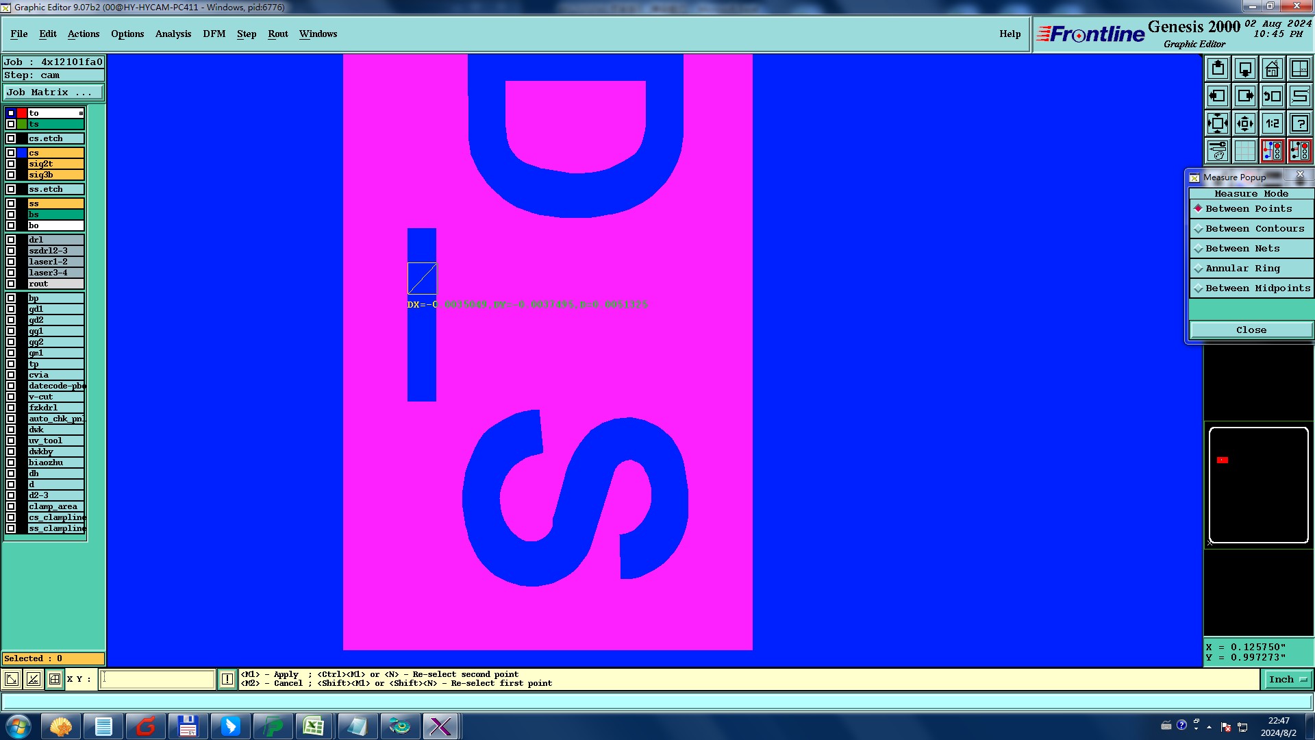The height and width of the screenshot is (740, 1315).
Task: Click the pan up arrow icon
Action: [1218, 69]
